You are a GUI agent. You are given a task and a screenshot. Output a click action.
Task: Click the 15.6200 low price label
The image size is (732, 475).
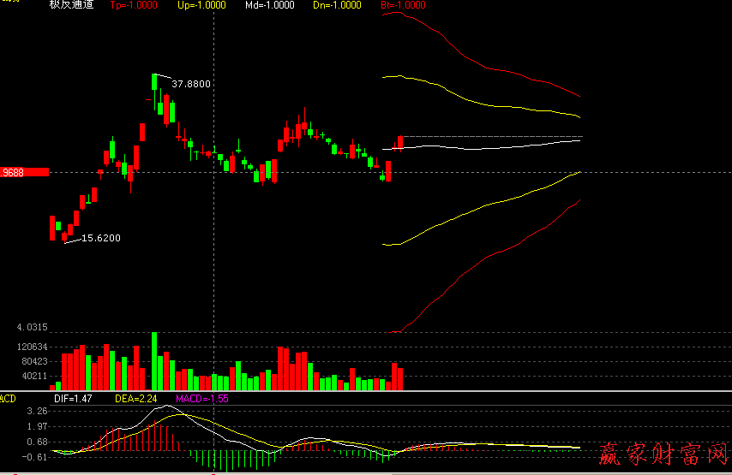point(100,238)
